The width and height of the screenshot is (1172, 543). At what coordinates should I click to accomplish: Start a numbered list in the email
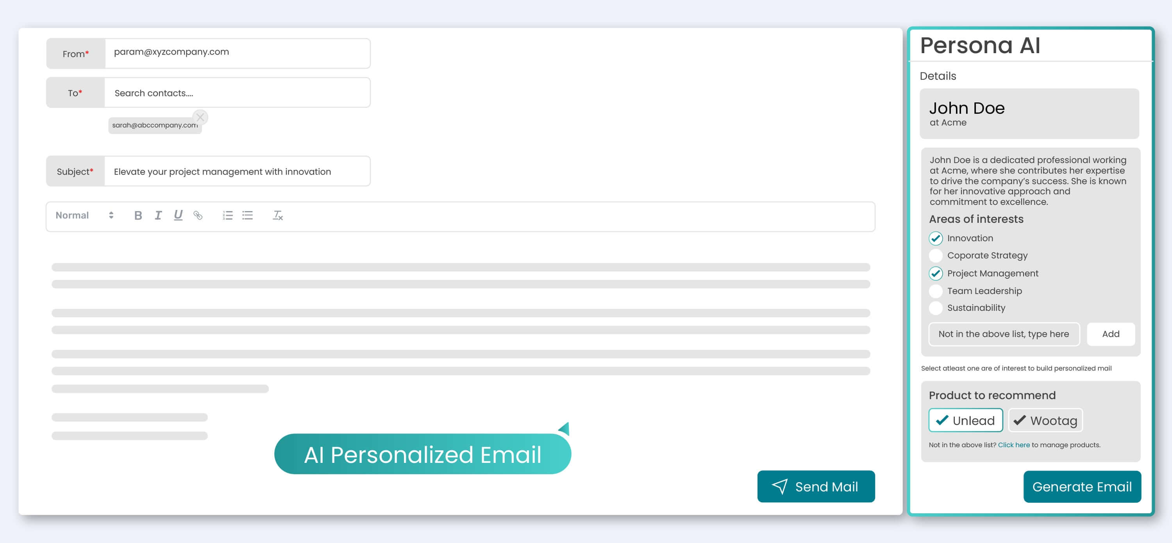(x=227, y=215)
